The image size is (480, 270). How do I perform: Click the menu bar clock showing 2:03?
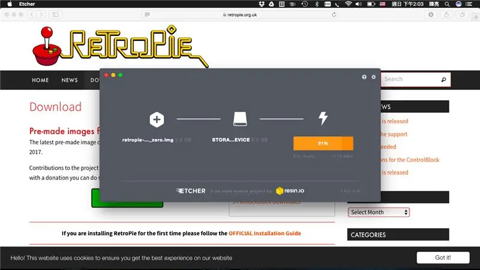pos(407,4)
